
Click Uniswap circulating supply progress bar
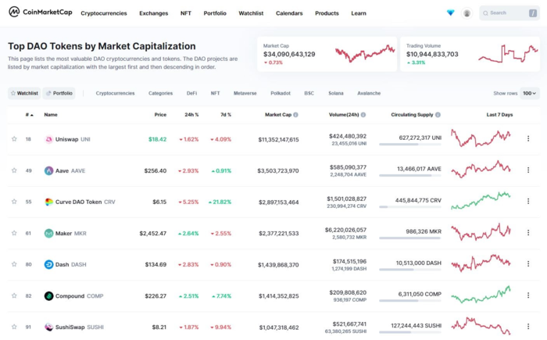coord(410,144)
